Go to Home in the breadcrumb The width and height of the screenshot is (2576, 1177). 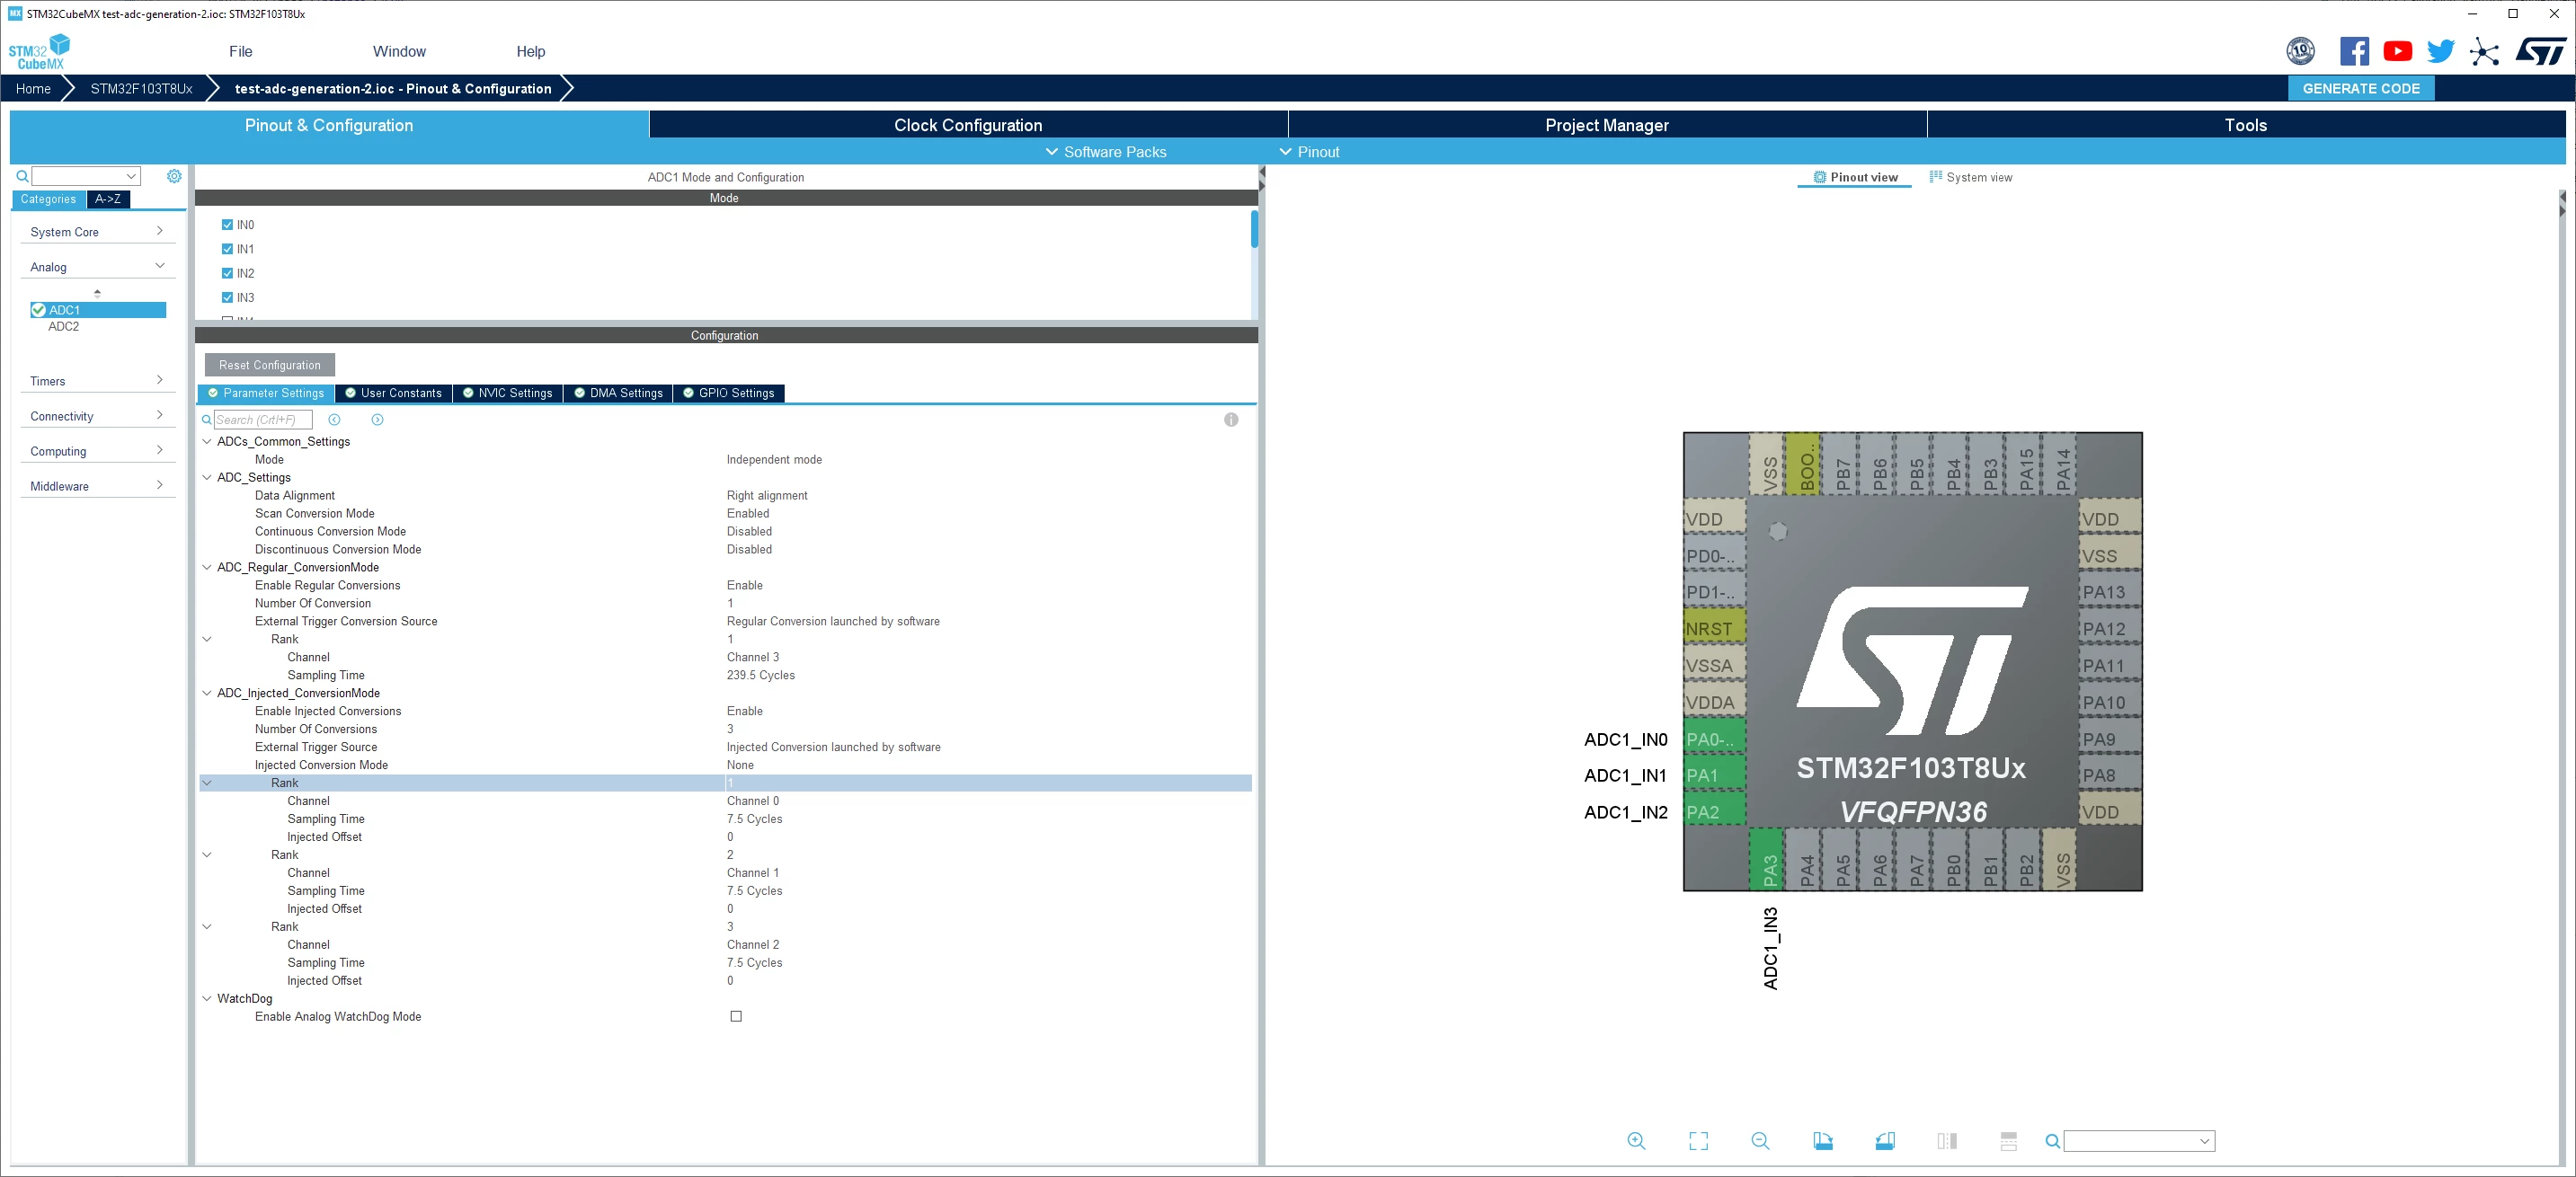pyautogui.click(x=33, y=88)
